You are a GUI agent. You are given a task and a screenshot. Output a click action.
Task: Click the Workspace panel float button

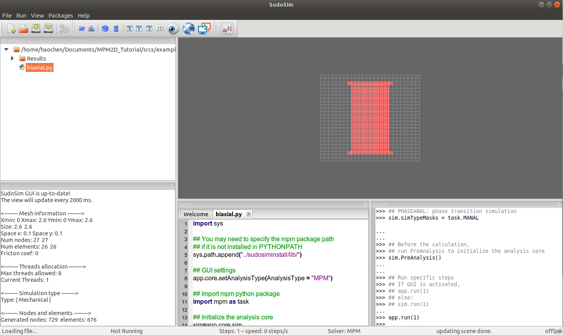172,40
